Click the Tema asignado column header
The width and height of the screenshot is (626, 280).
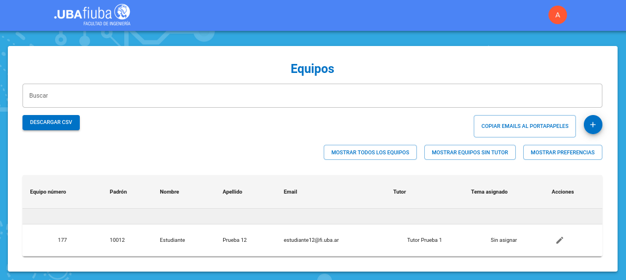pos(489,192)
